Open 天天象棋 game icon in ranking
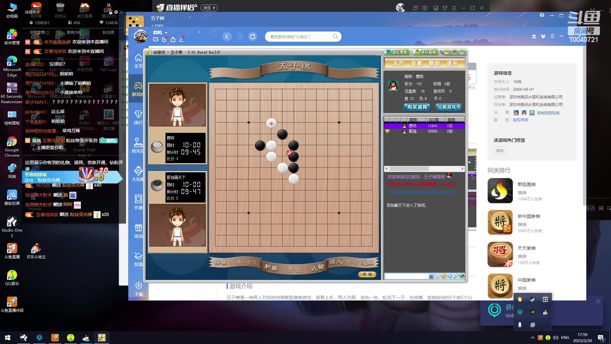This screenshot has height=344, width=611. [x=500, y=254]
